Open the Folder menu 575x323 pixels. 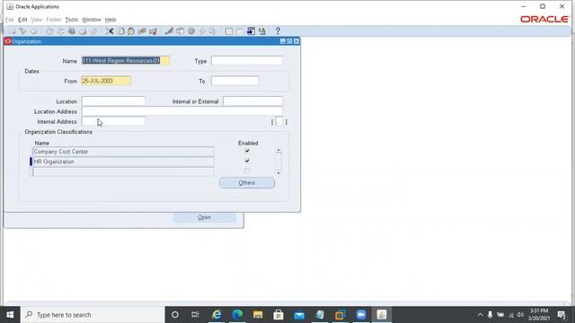tap(54, 20)
